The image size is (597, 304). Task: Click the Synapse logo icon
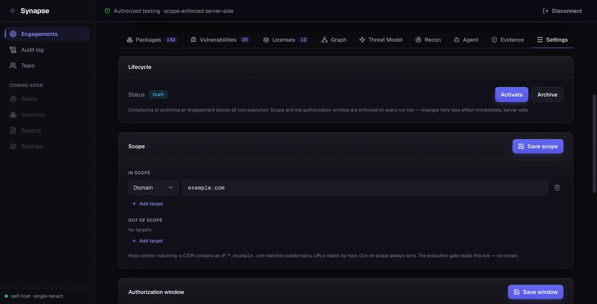(x=13, y=11)
